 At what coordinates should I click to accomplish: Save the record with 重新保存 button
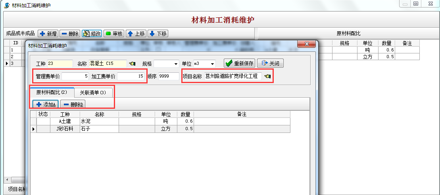239,63
